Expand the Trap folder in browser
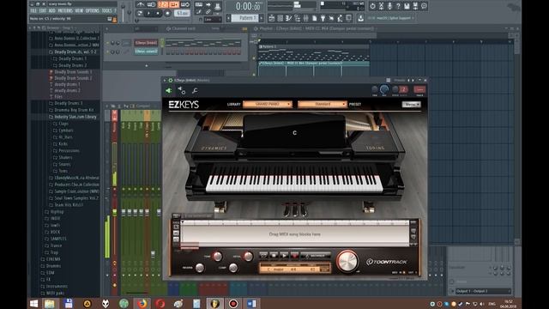Image resolution: width=549 pixels, height=309 pixels. point(54,252)
